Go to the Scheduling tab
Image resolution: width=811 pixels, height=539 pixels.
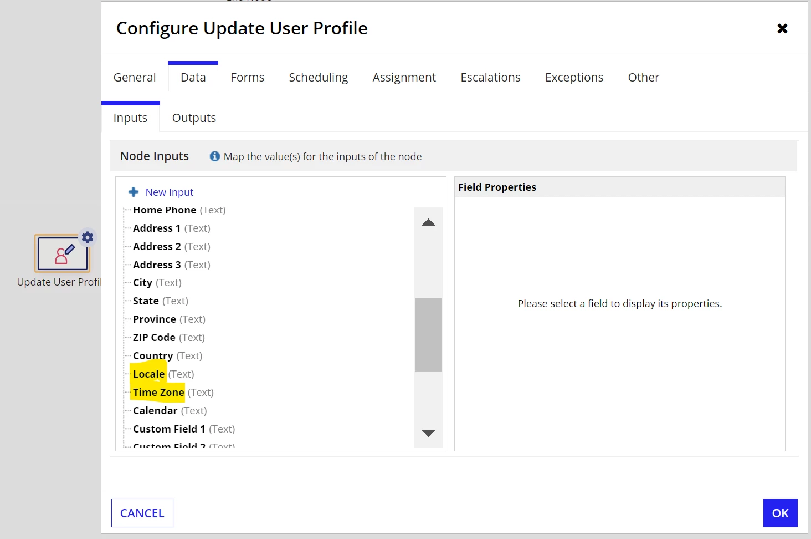pyautogui.click(x=319, y=78)
